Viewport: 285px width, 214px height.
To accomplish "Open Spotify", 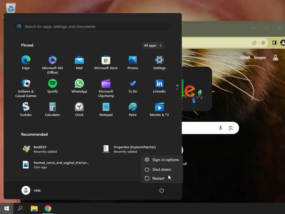I will 53,86.
